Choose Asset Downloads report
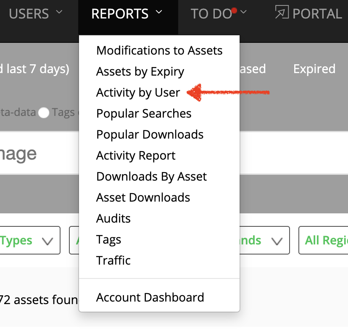The height and width of the screenshot is (336, 348). click(143, 198)
